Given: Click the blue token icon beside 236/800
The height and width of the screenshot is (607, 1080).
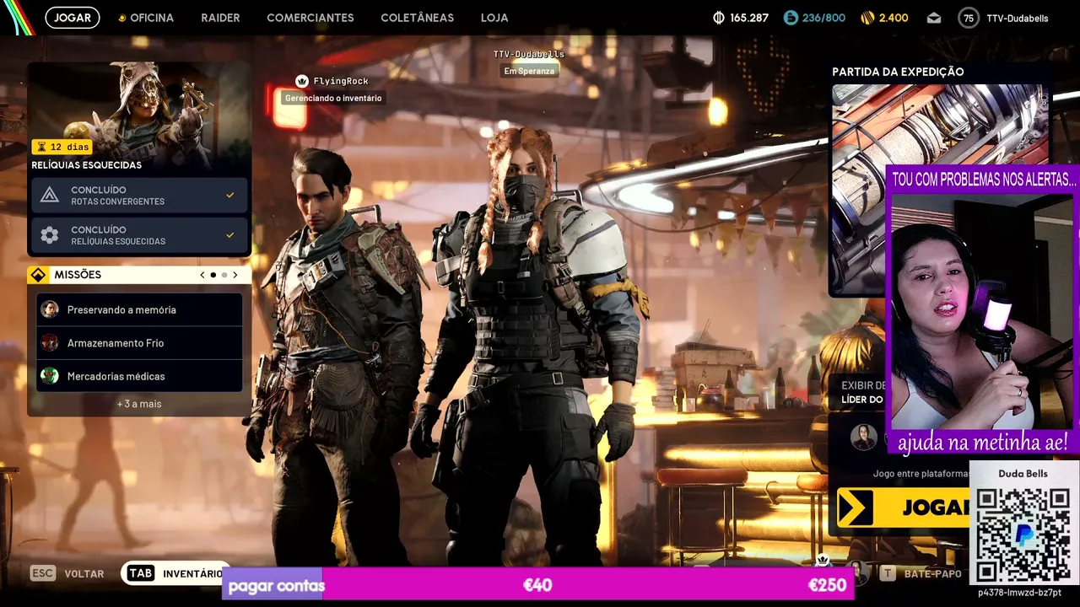Looking at the screenshot, I should [791, 18].
